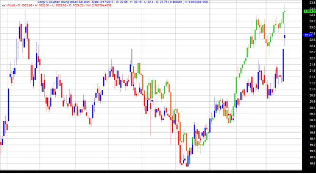The height and width of the screenshot is (174, 316).
Task: Click the long blue candle rising to 21.0 at left
Action: (x=9, y=105)
